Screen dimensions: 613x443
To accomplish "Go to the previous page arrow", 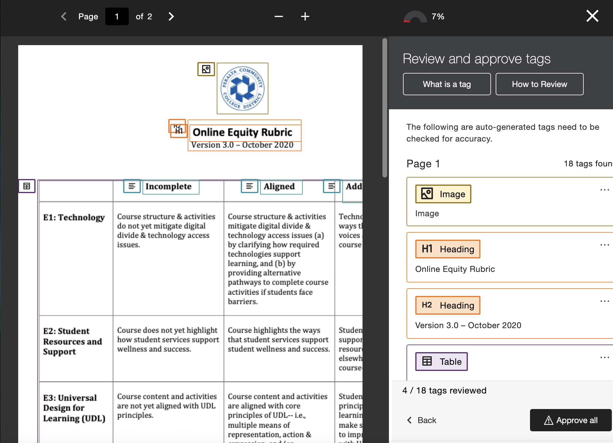I will coord(64,16).
